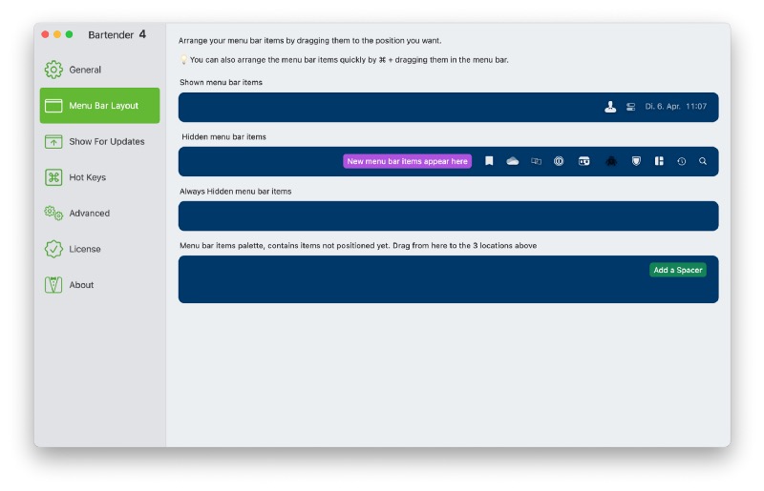This screenshot has height=491, width=764.
Task: Click the Add a Spacer button
Action: point(678,270)
